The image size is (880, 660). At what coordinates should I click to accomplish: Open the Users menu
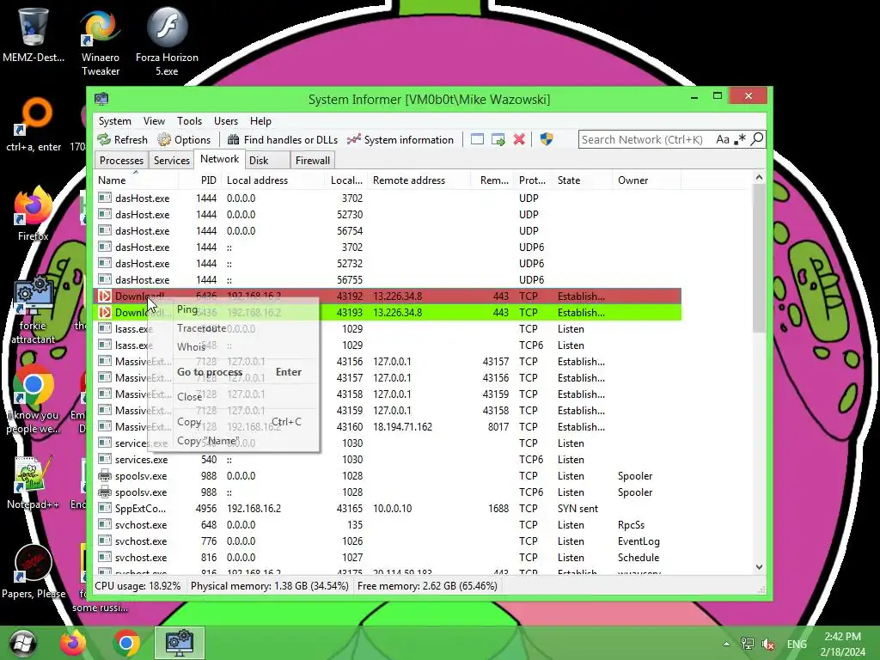pyautogui.click(x=226, y=121)
